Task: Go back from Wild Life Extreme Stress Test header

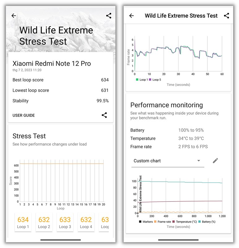Action: pyautogui.click(x=131, y=16)
